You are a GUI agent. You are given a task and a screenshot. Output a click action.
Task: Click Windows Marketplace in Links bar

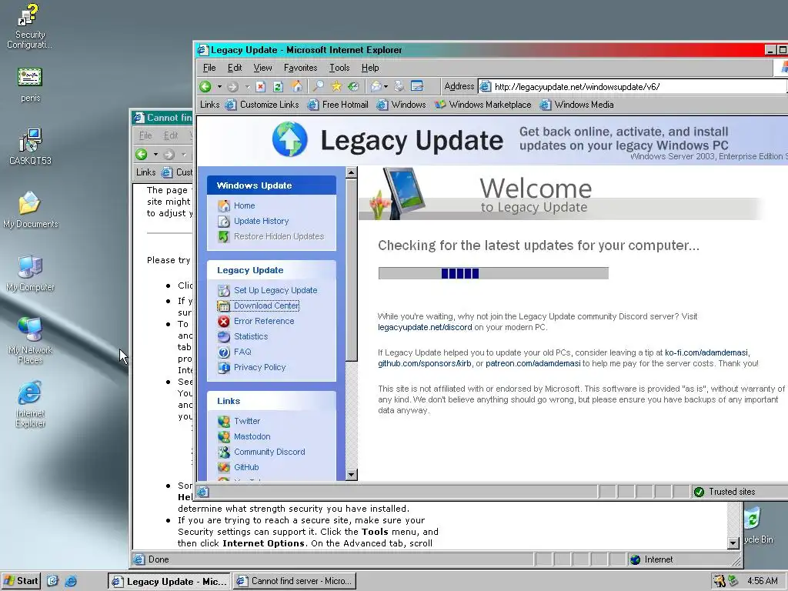coord(483,105)
